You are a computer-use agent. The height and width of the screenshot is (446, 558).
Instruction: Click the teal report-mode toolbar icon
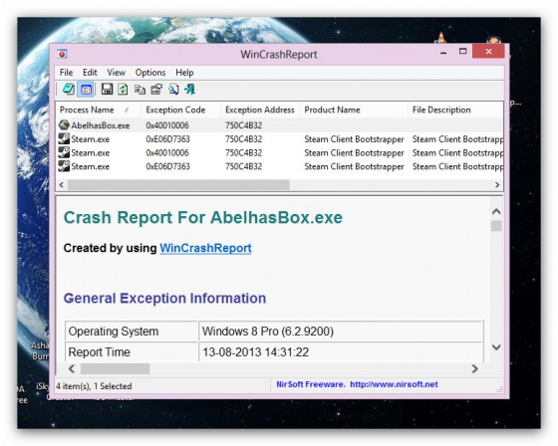click(x=69, y=90)
